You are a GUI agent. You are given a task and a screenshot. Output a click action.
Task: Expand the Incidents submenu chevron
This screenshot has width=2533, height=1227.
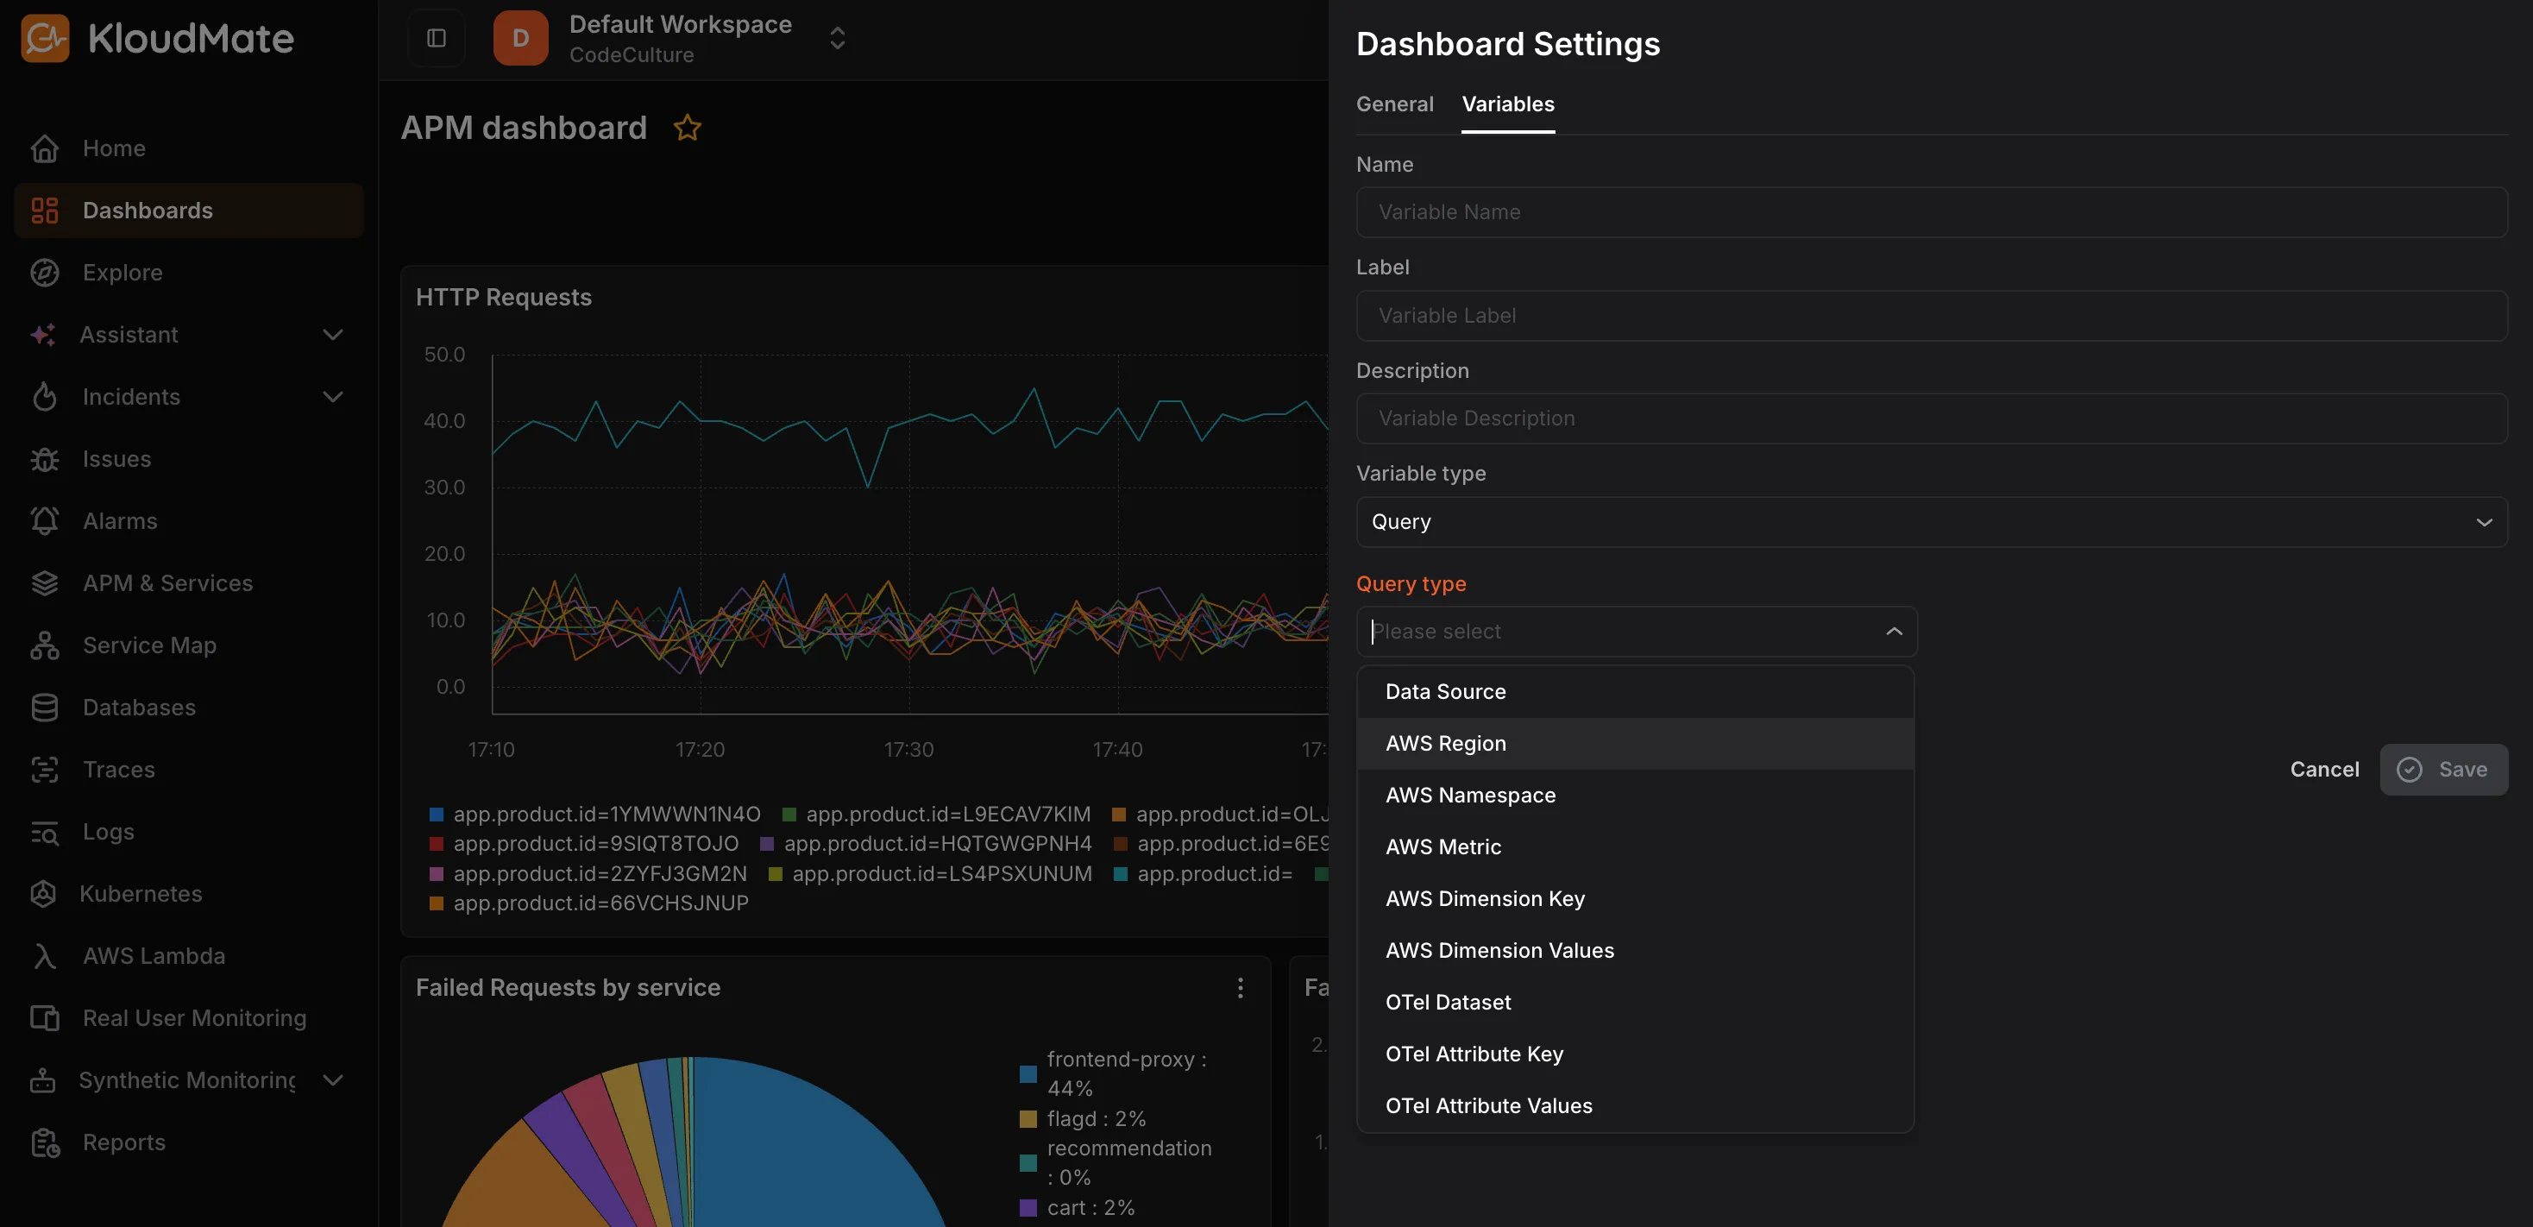coord(333,396)
